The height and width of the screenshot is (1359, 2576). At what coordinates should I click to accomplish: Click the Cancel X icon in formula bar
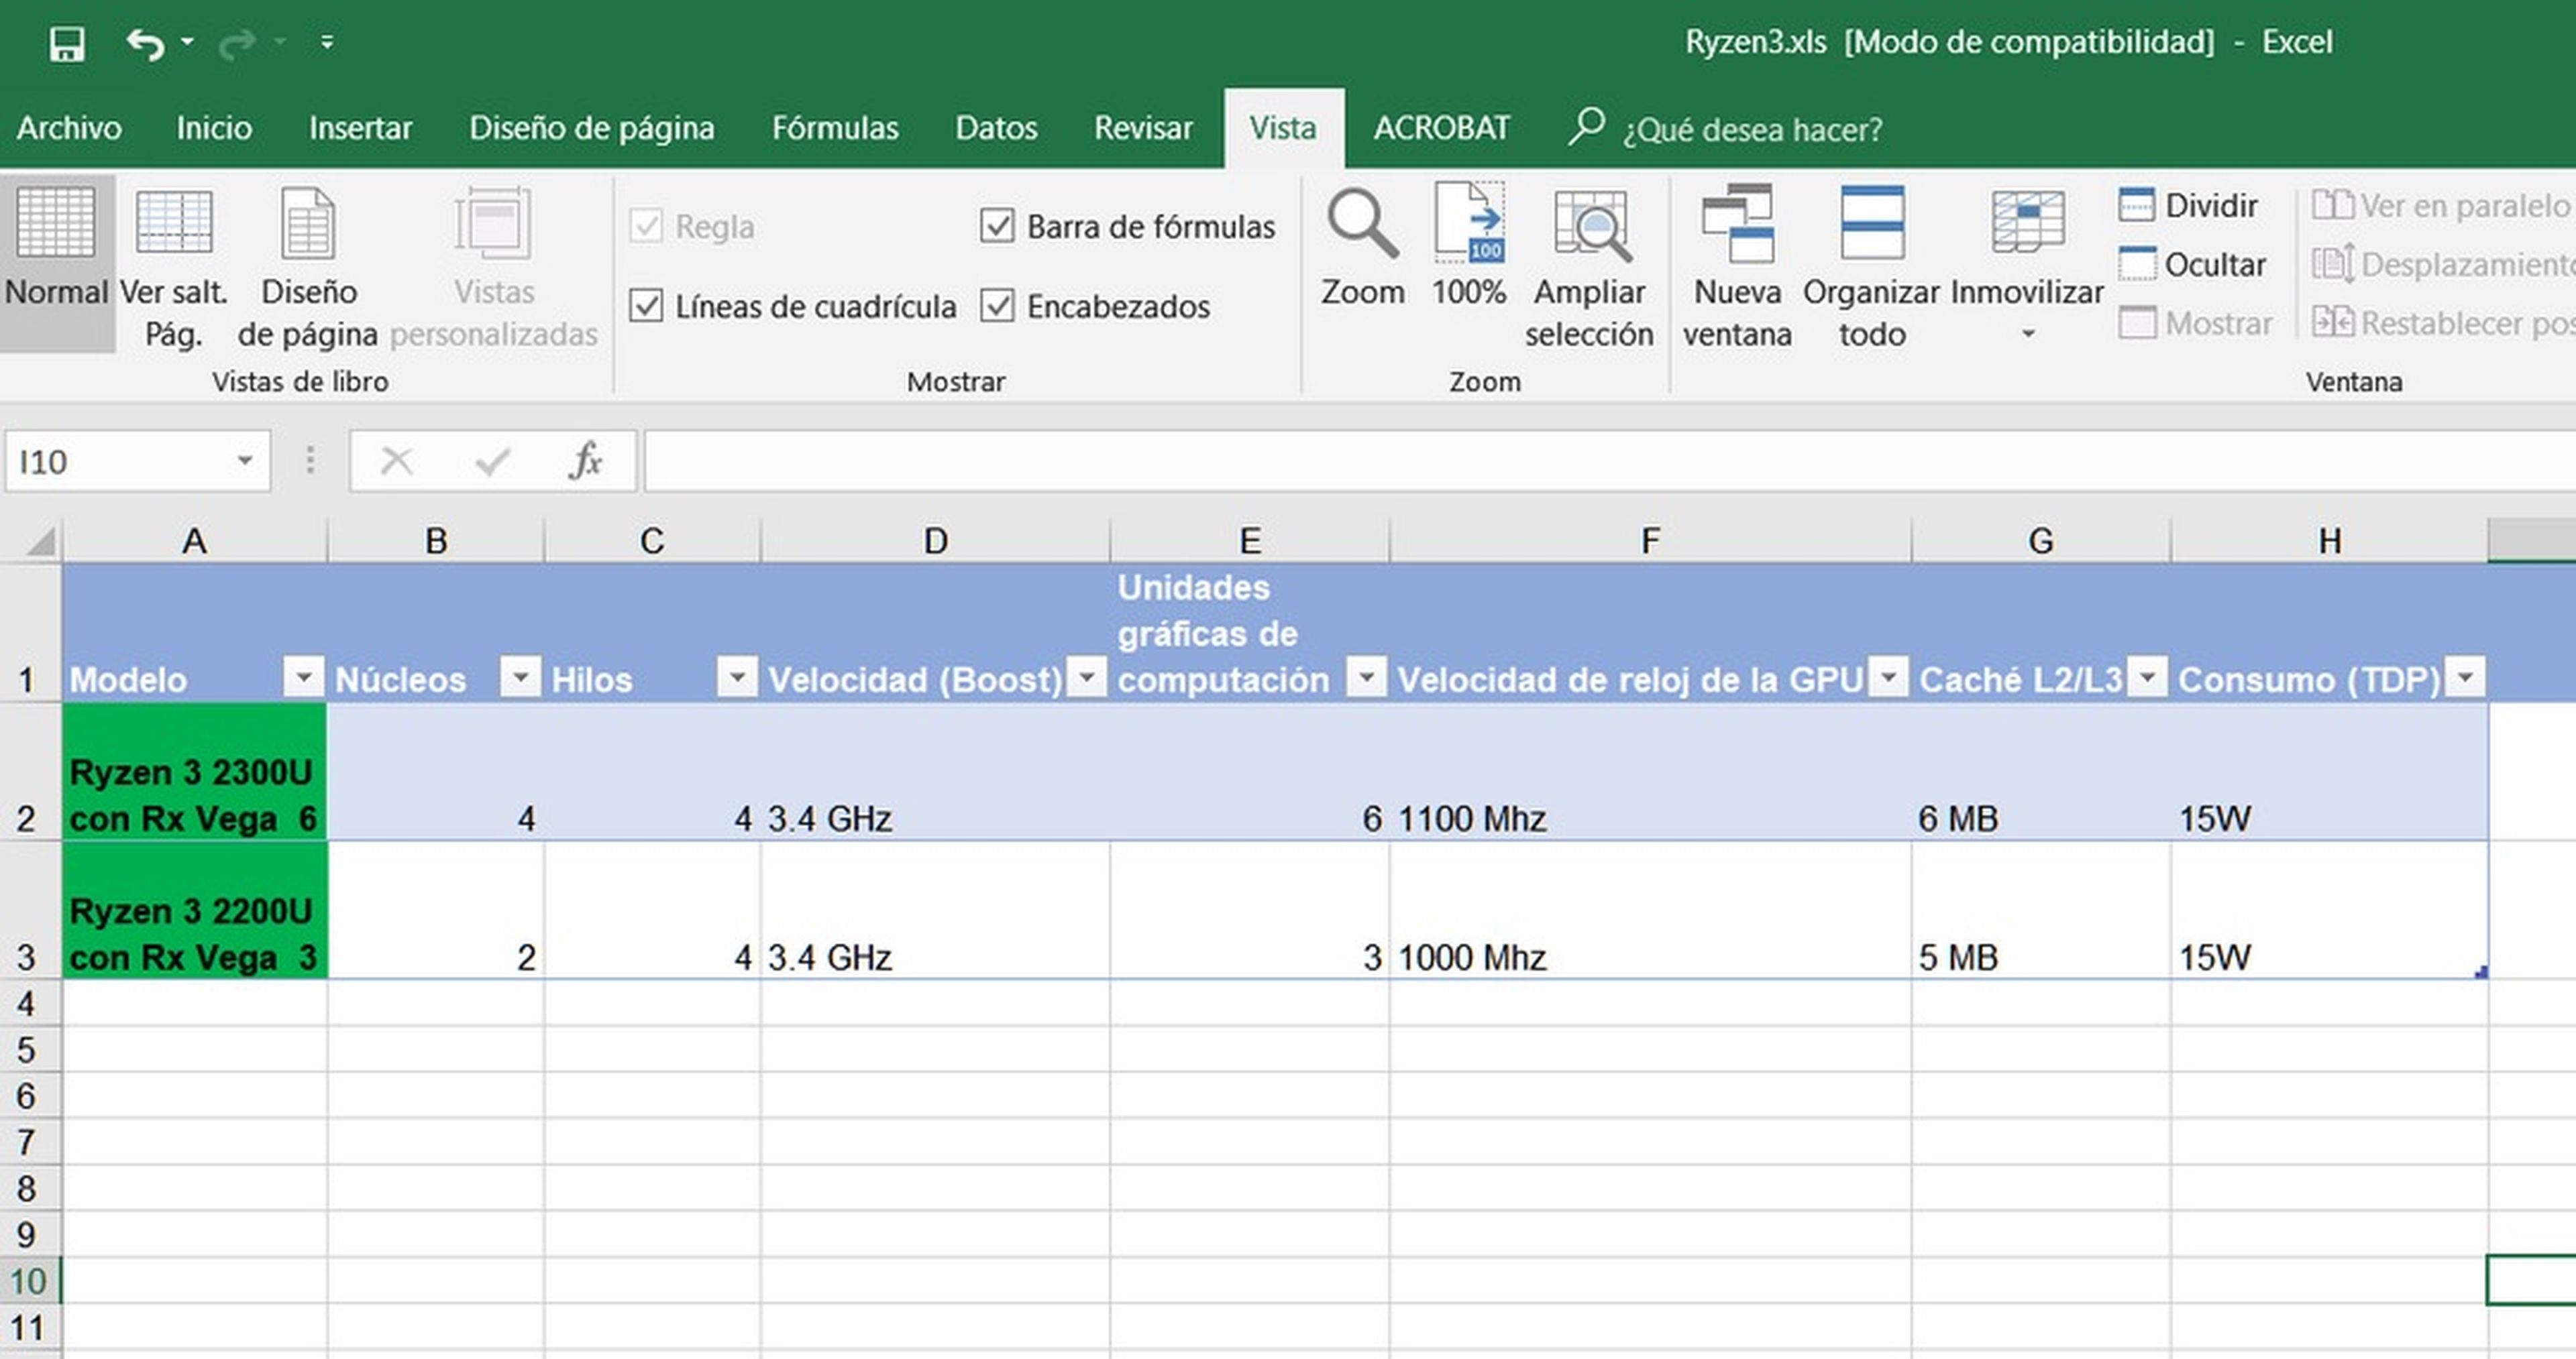[396, 462]
